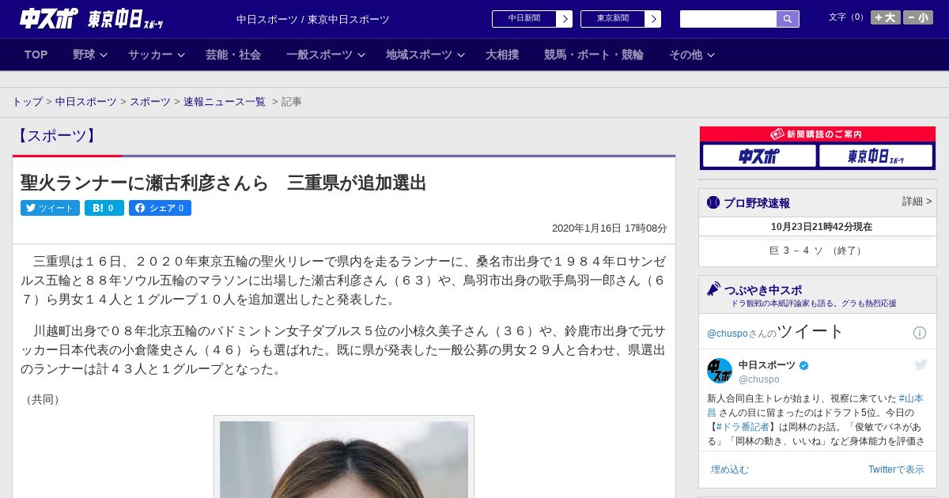Decrease text size with －小 button
Image resolution: width=949 pixels, height=498 pixels.
[918, 17]
